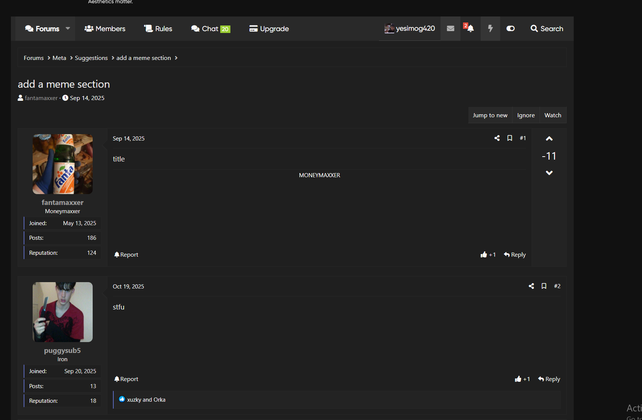Click the lightning bolt what's new icon

(x=490, y=28)
